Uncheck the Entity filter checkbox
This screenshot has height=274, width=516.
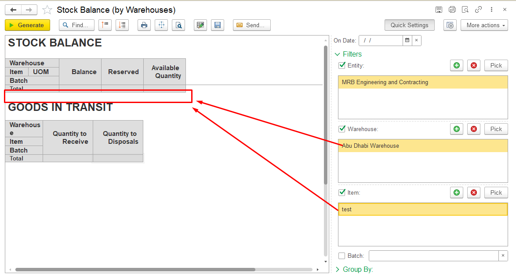(342, 65)
